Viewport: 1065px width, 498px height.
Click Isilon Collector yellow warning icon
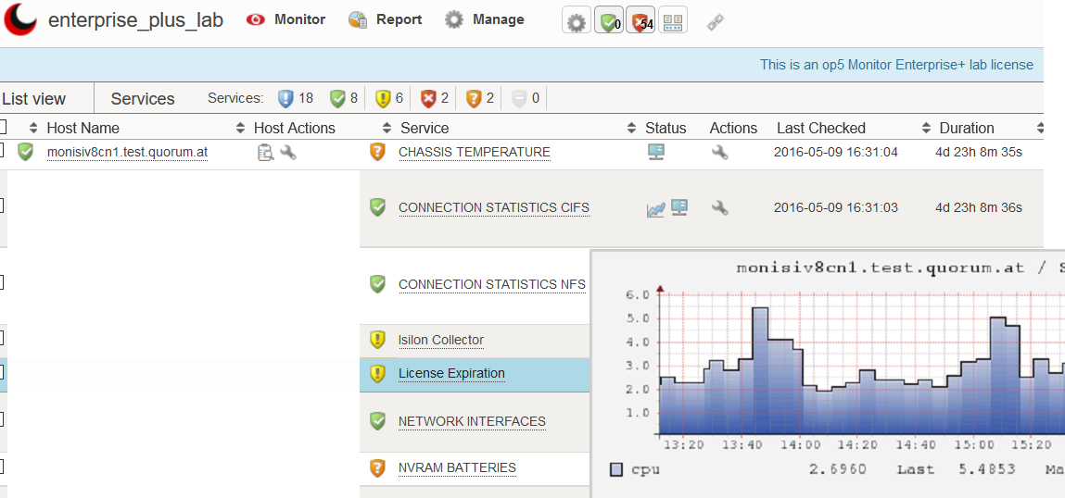point(377,339)
